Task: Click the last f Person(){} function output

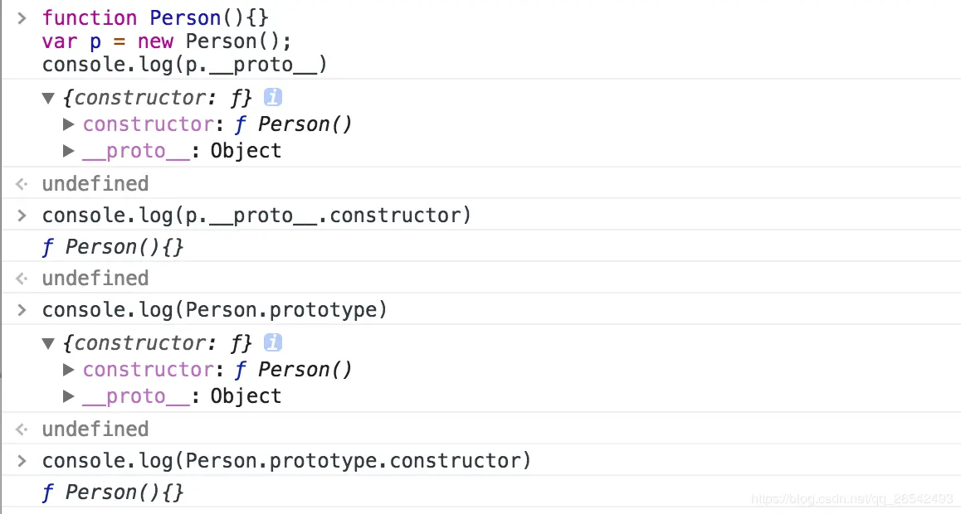Action: (113, 492)
